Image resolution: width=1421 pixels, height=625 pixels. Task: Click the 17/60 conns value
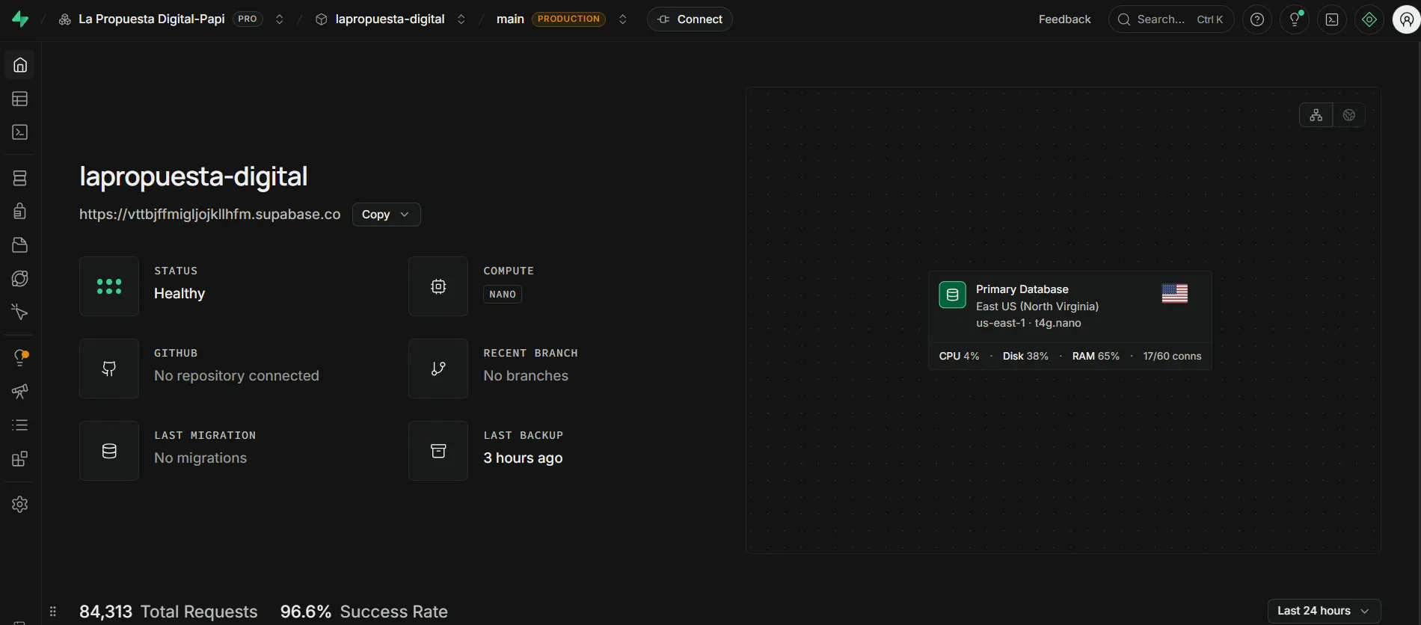(1172, 357)
